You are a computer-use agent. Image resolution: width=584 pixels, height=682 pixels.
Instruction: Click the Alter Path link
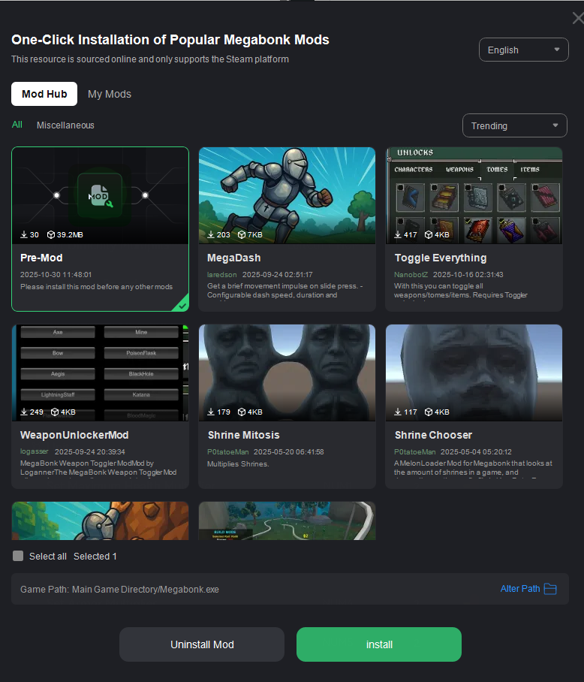click(519, 589)
